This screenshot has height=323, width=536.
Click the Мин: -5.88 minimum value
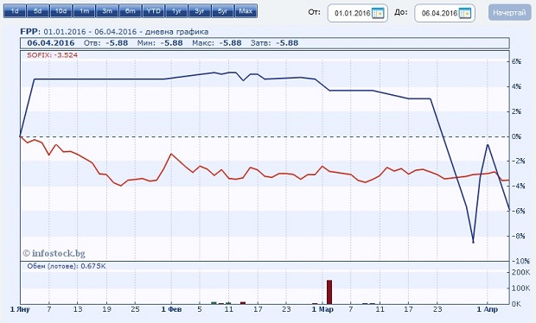click(x=160, y=43)
